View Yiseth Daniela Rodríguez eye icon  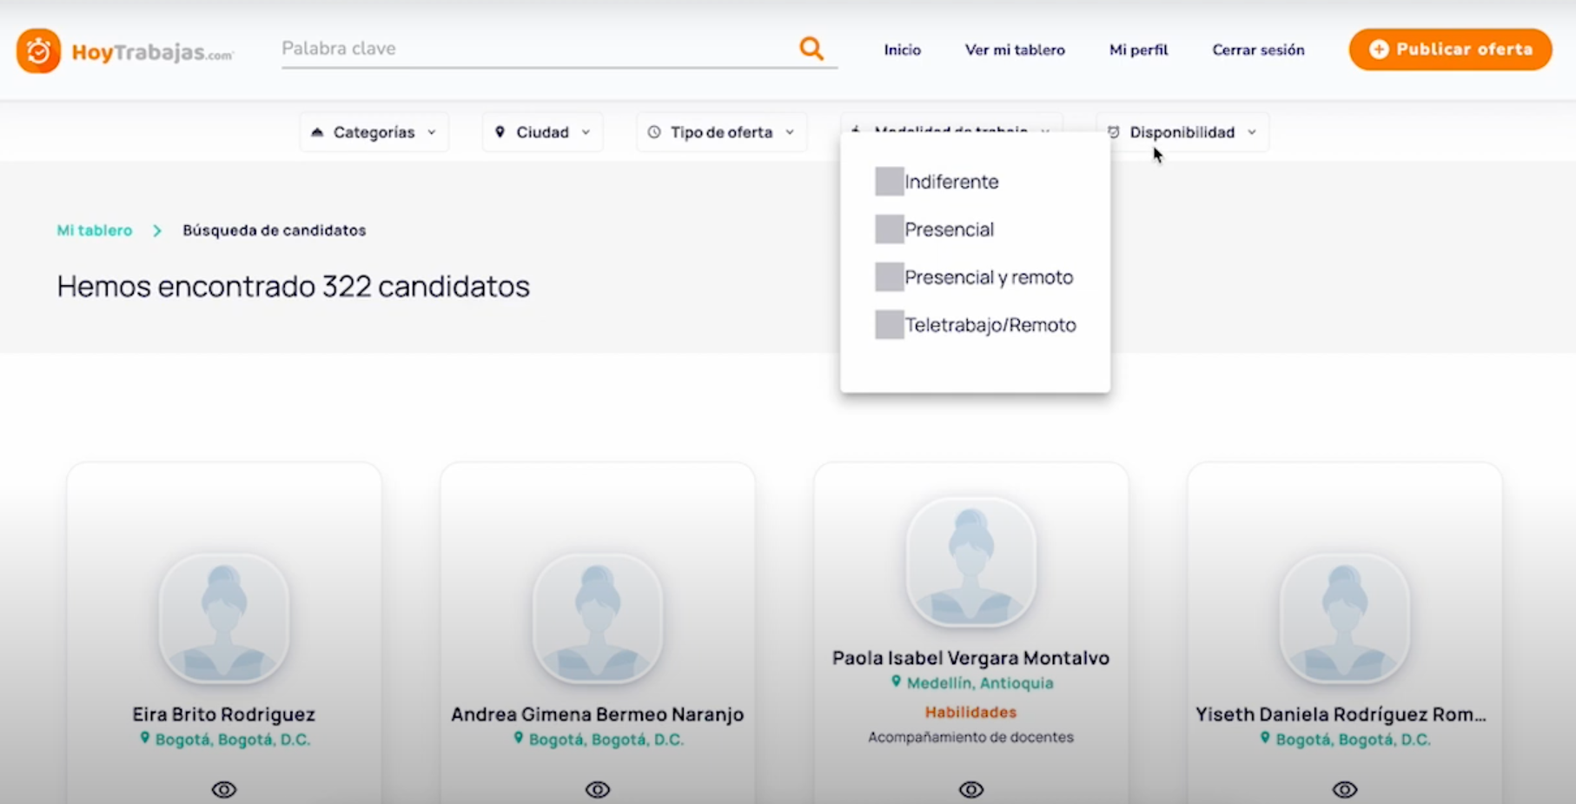(x=1345, y=789)
